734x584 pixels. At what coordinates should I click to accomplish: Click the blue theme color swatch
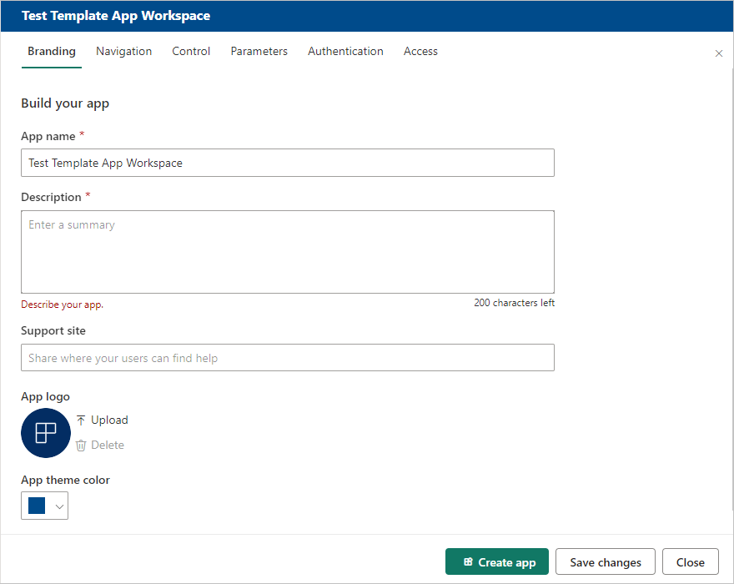click(x=37, y=506)
